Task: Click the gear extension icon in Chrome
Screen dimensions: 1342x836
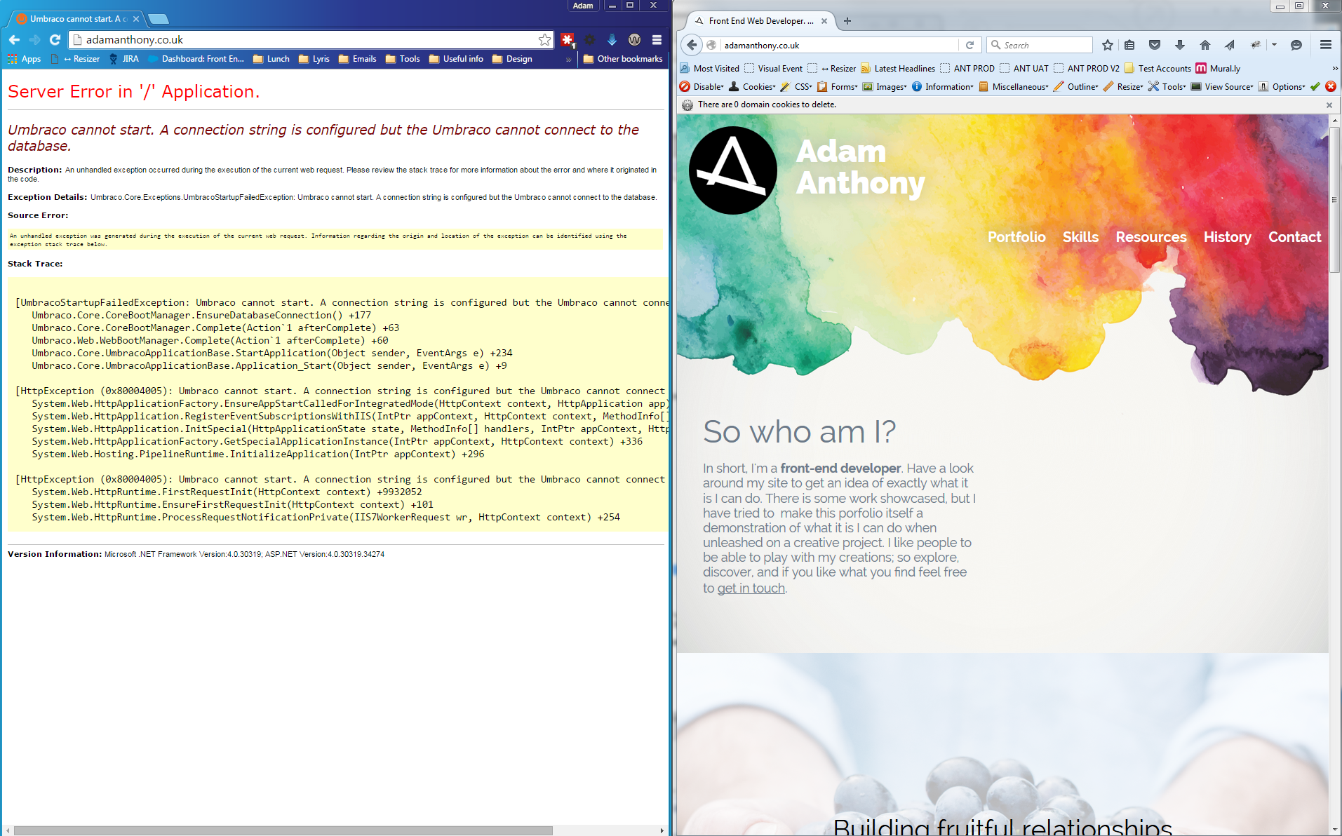Action: (x=589, y=40)
